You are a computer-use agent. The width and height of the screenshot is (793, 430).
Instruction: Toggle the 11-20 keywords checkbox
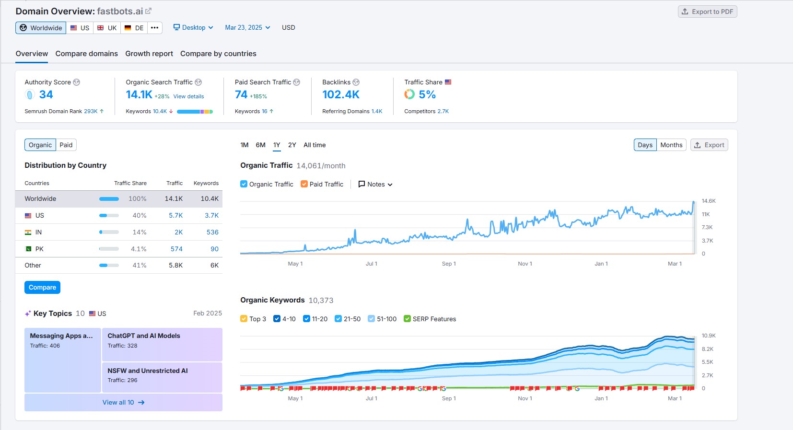(x=306, y=319)
